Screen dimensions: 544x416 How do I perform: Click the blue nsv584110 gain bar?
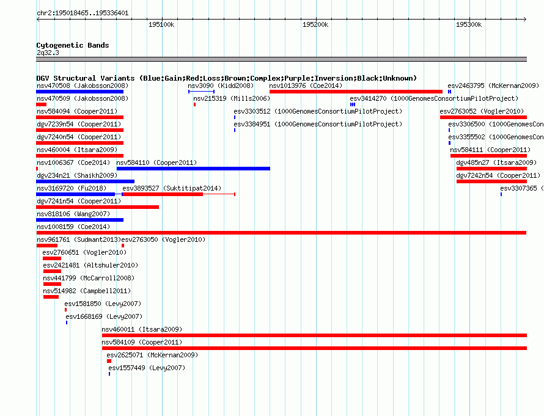[x=193, y=169]
